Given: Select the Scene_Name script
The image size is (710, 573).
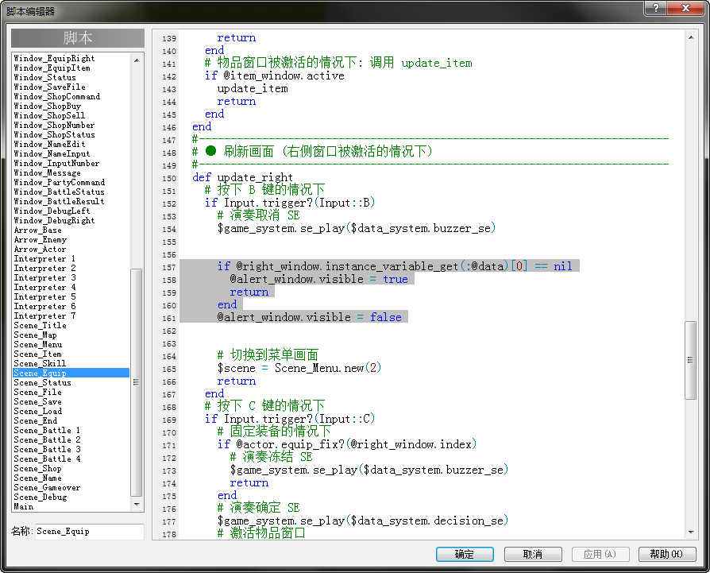Looking at the screenshot, I should (37, 478).
